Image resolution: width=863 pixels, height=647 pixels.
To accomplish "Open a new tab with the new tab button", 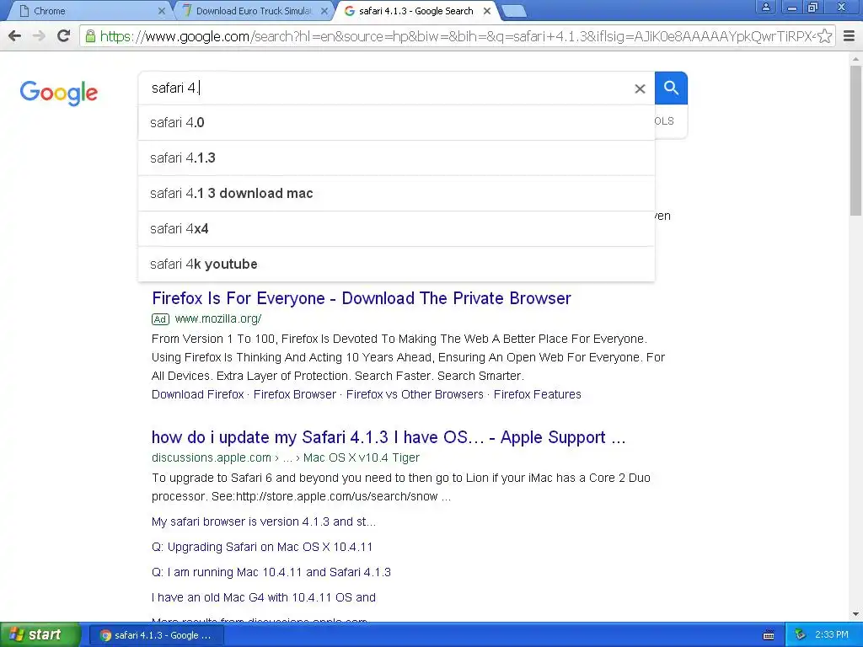I will [x=514, y=11].
